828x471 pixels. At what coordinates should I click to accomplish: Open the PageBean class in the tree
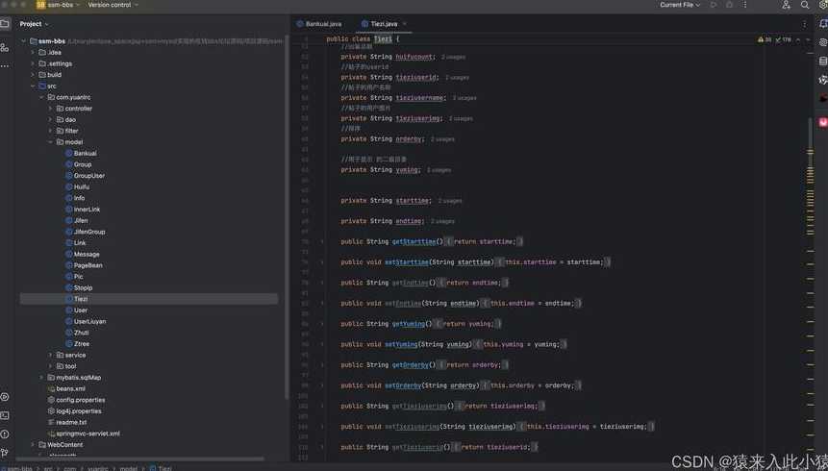88,265
